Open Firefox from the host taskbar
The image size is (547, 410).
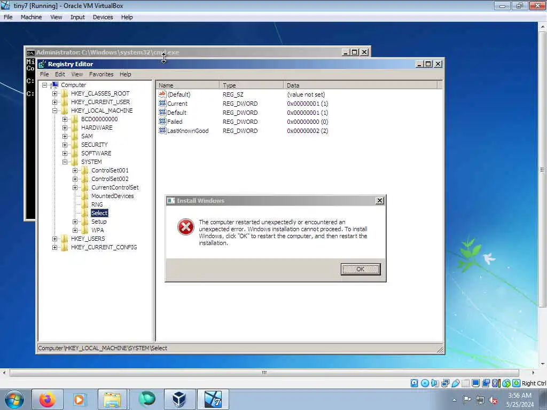tap(48, 399)
